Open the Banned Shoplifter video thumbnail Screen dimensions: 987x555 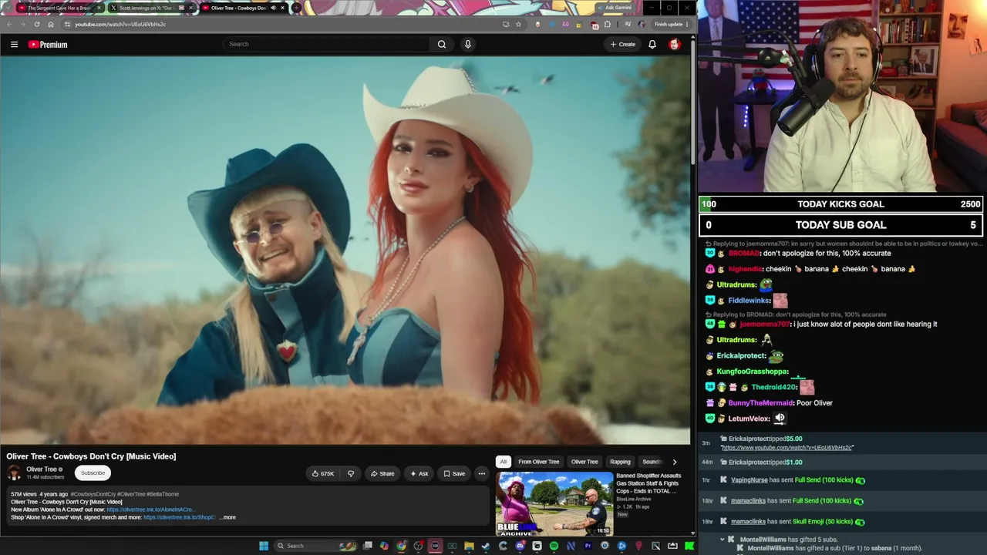tap(554, 504)
